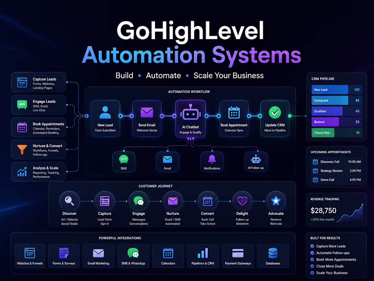Click the AUTOMATION WORKFLOW heading
374x281 pixels.
click(x=189, y=92)
